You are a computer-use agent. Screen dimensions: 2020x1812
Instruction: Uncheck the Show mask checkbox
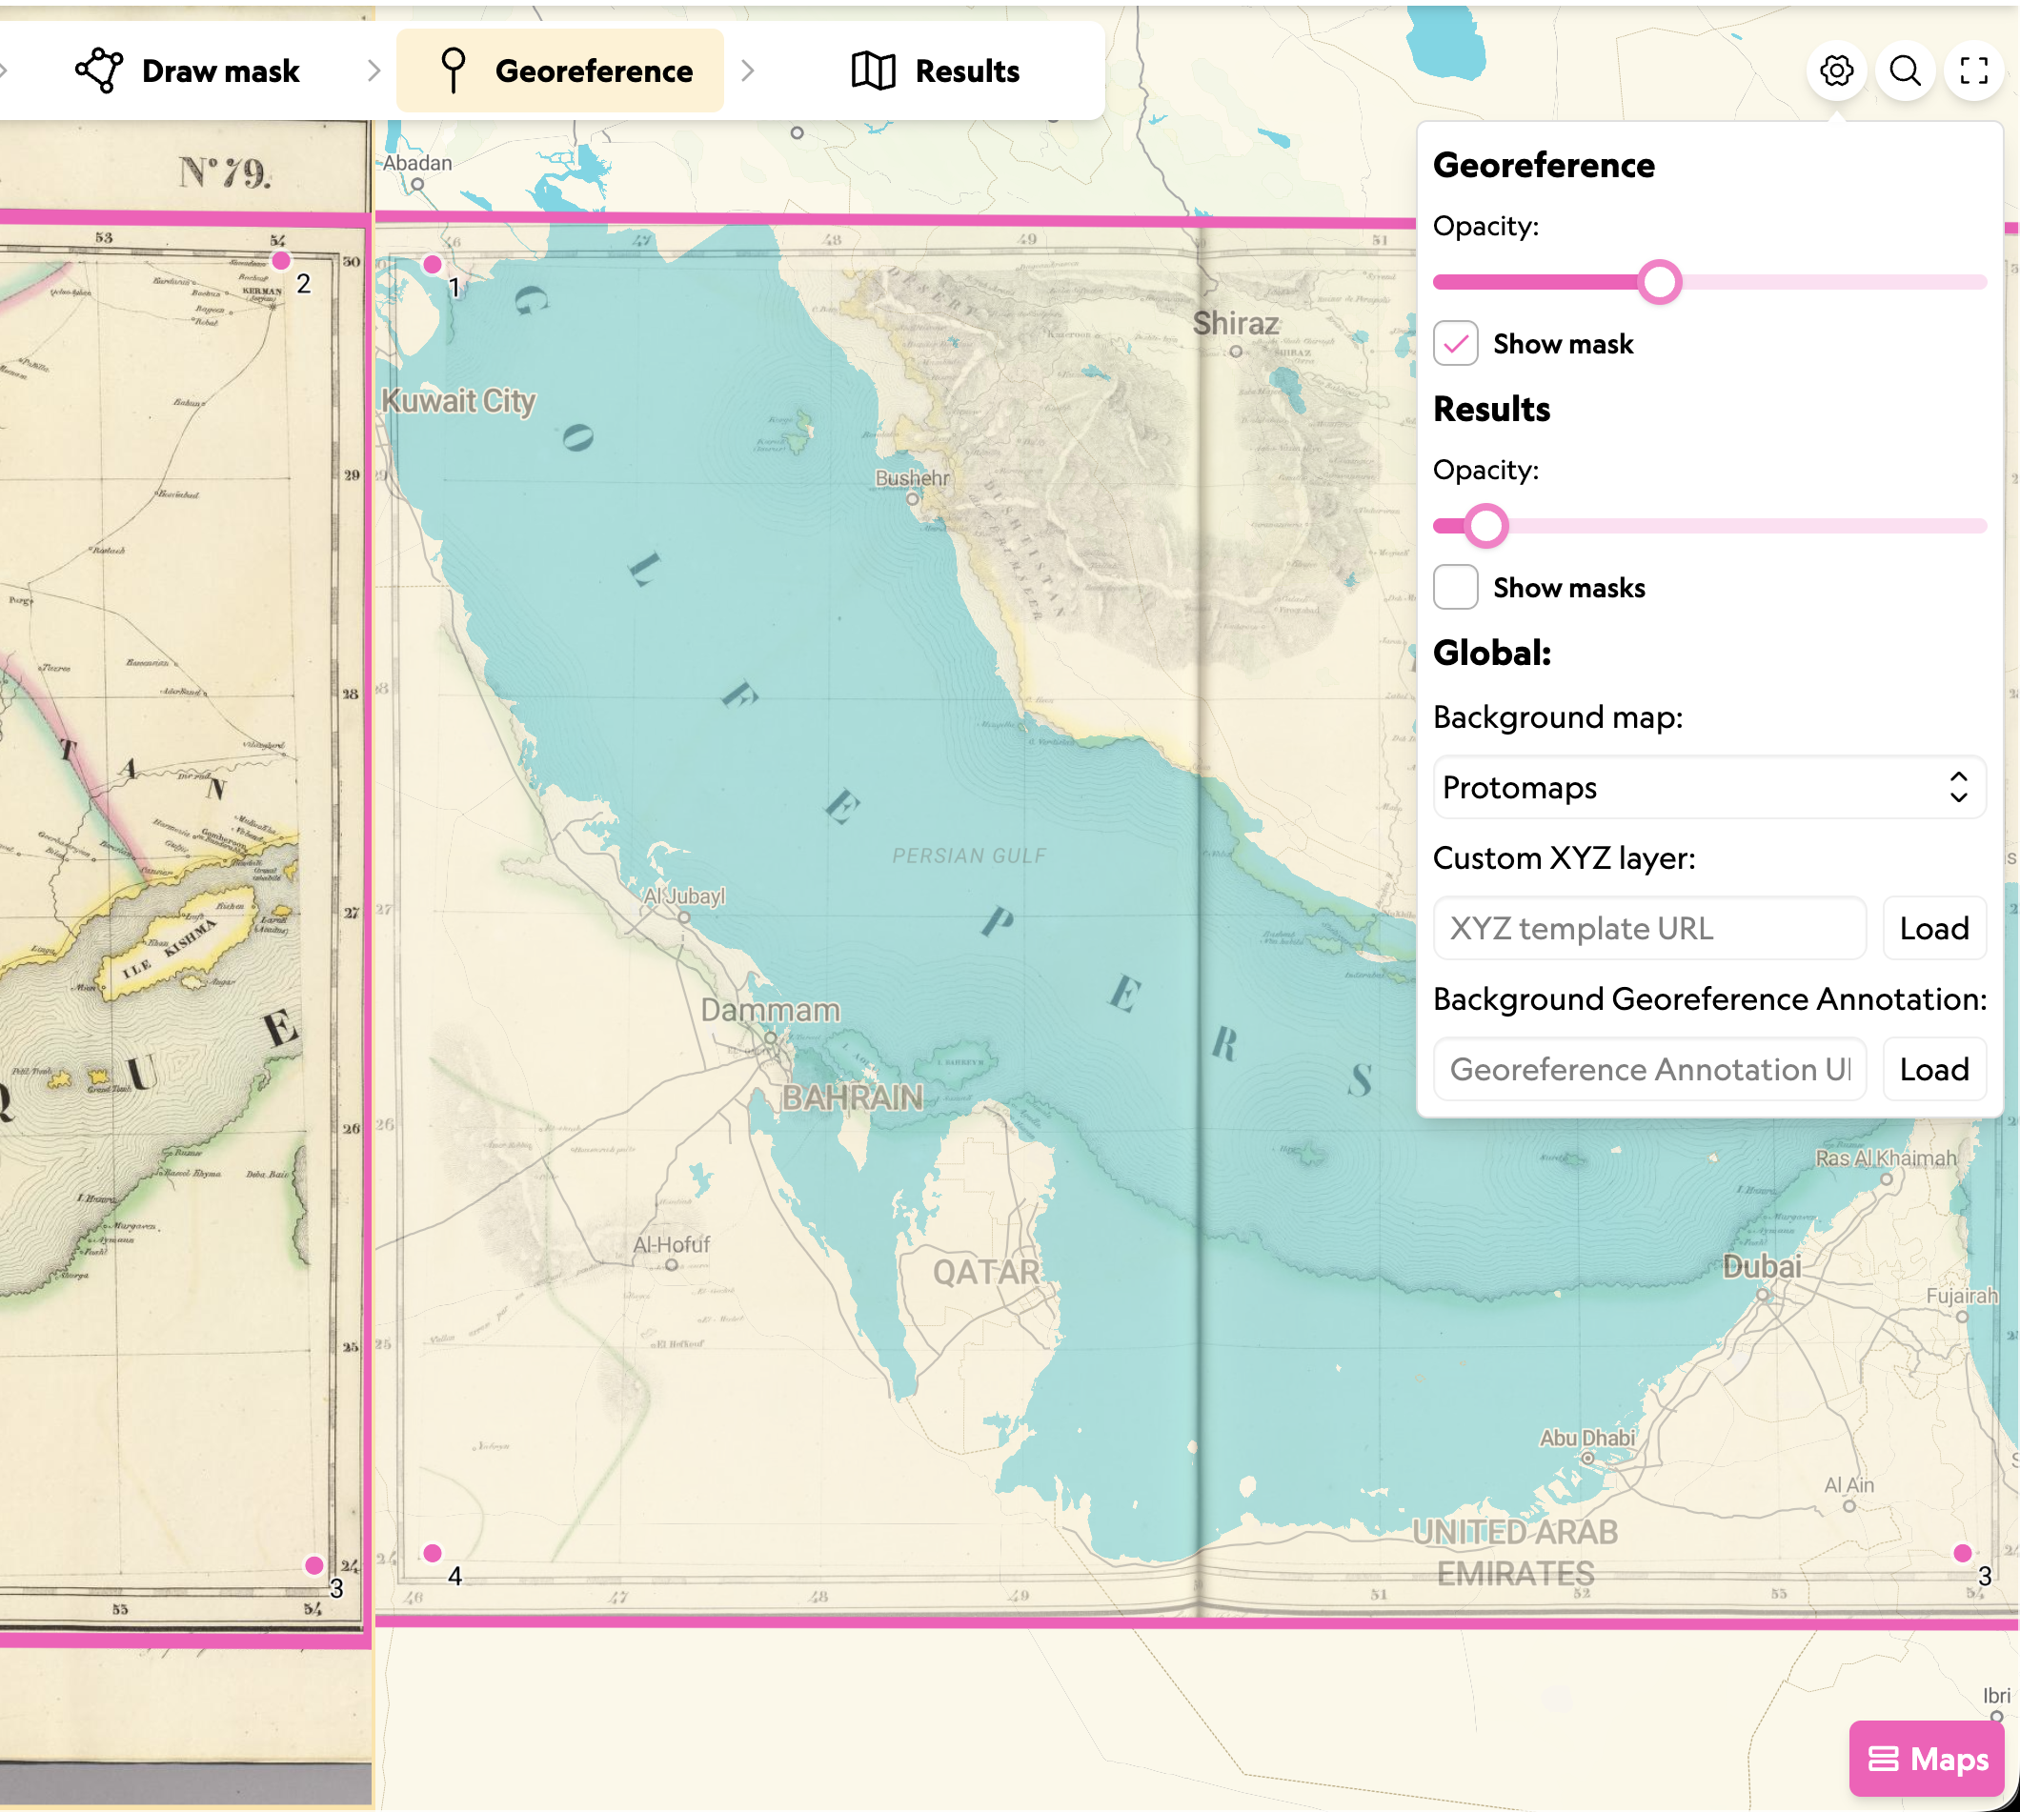(x=1455, y=344)
